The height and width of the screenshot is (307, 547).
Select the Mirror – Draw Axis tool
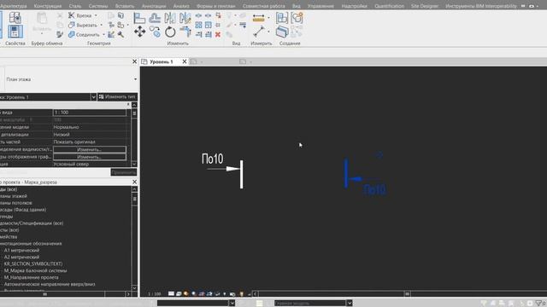pos(185,17)
